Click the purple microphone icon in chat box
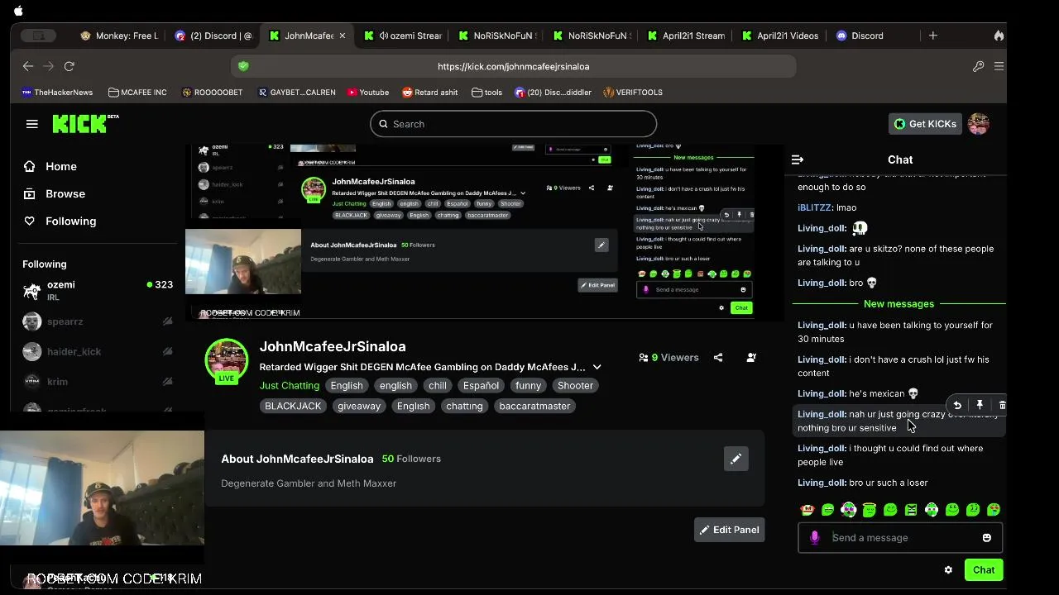 [x=814, y=538]
